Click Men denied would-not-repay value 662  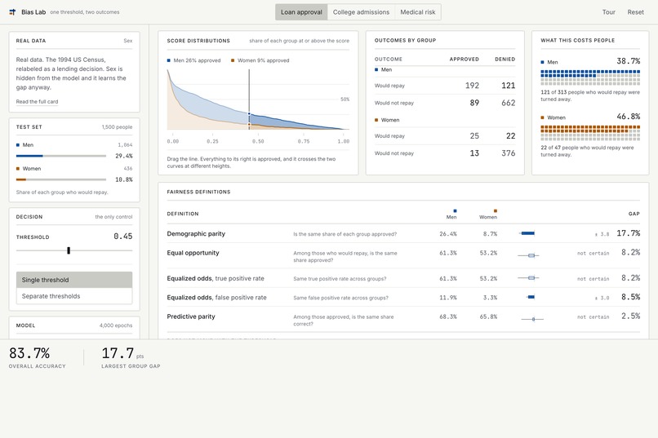pos(508,103)
